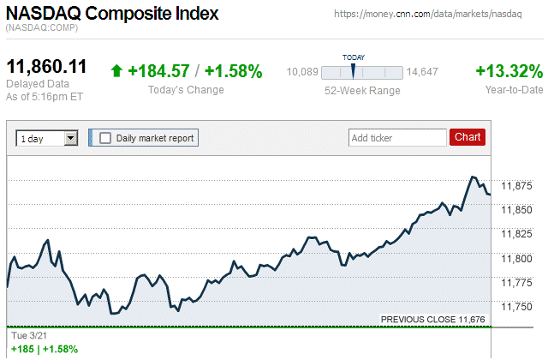Open the 1 day timeframe dropdown
This screenshot has height=360, width=548.
(x=46, y=137)
